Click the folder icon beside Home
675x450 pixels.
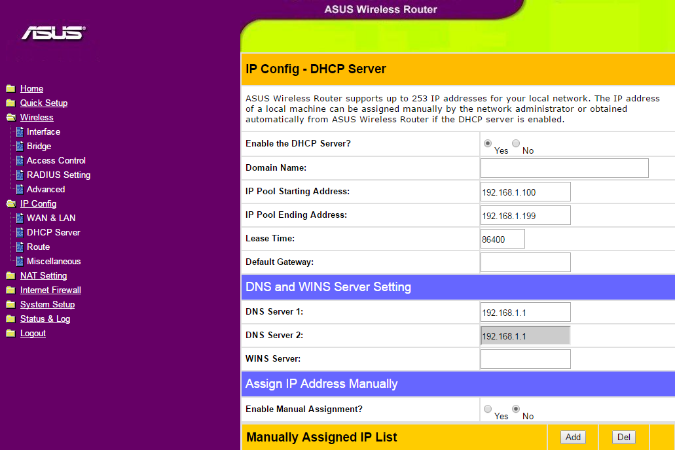pos(10,88)
